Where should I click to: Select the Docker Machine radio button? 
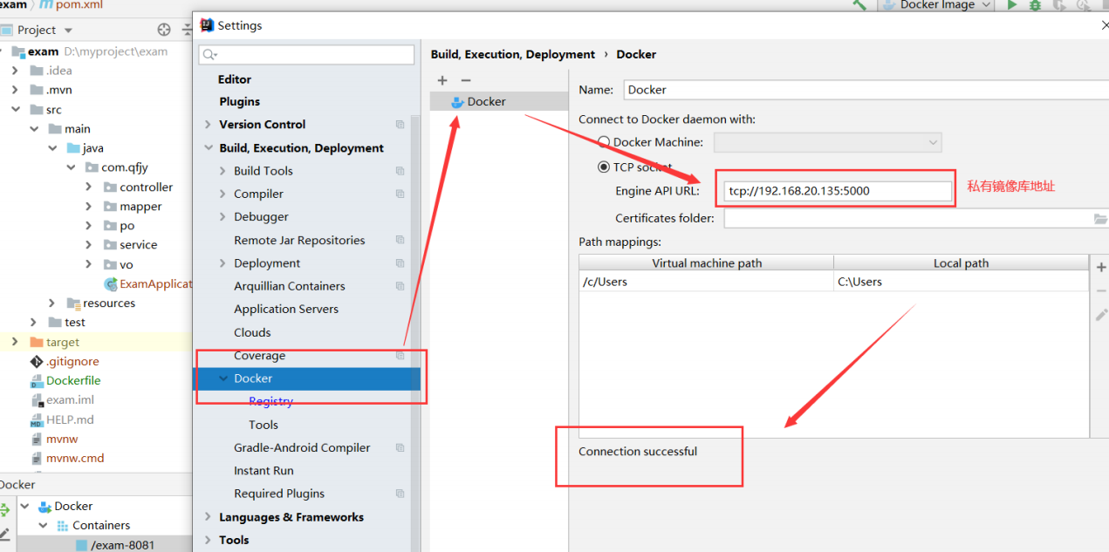(604, 142)
